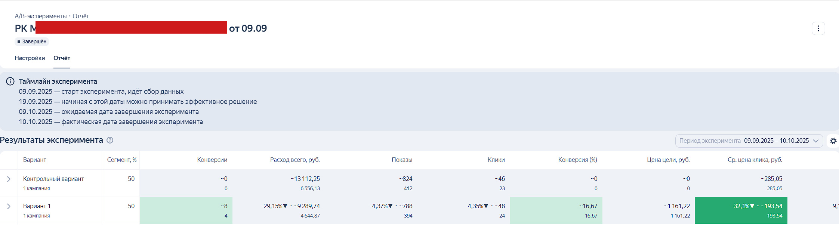This screenshot has width=839, height=225.
Task: Click the Клики column header
Action: click(x=496, y=160)
